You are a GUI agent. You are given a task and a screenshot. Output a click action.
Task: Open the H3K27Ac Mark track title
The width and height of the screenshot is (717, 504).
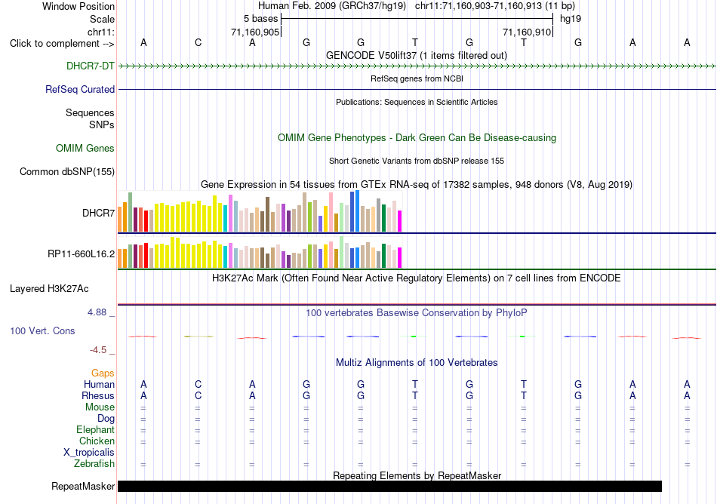pos(416,278)
